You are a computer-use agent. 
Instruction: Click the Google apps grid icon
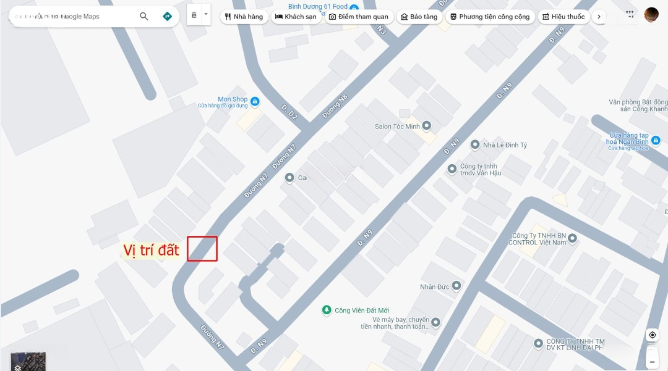630,14
